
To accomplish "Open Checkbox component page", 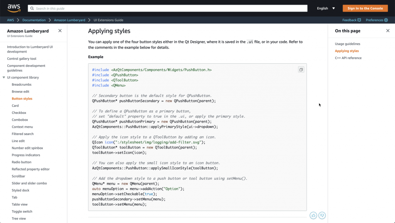I will 19,113.
